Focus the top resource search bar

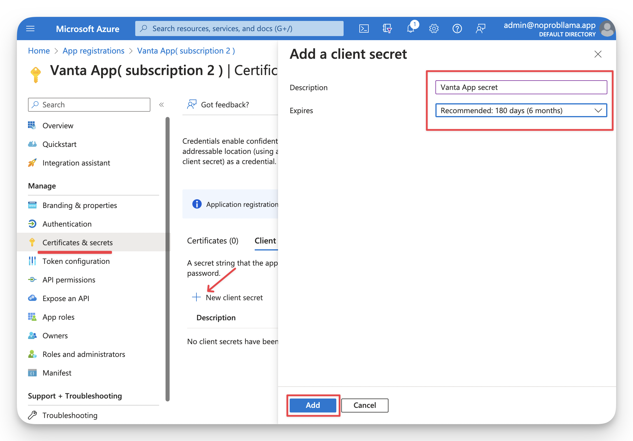click(239, 29)
